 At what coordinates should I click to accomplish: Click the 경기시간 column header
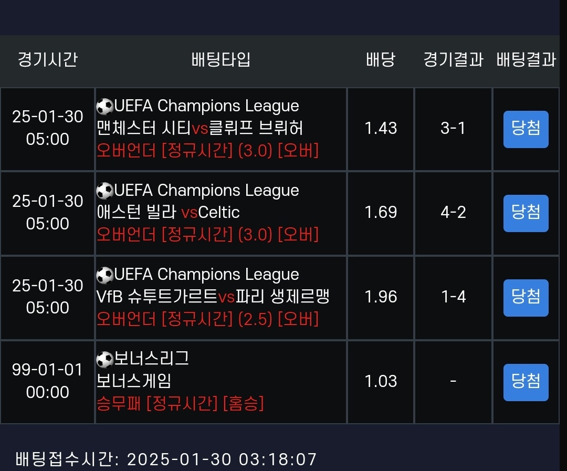[x=47, y=60]
